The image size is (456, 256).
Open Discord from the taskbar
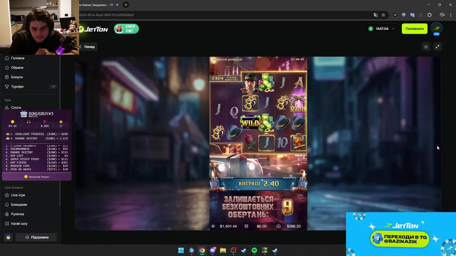213,250
